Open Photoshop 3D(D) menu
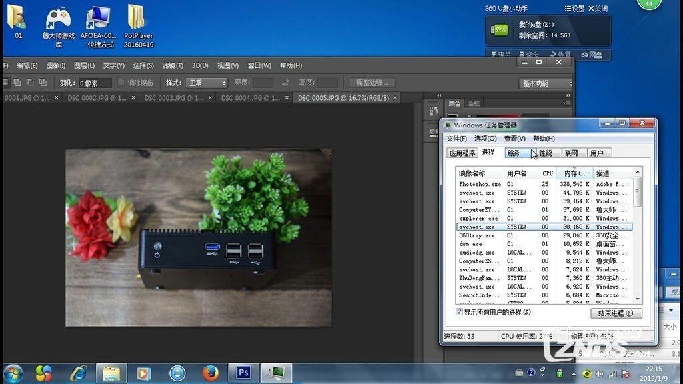 click(200, 65)
